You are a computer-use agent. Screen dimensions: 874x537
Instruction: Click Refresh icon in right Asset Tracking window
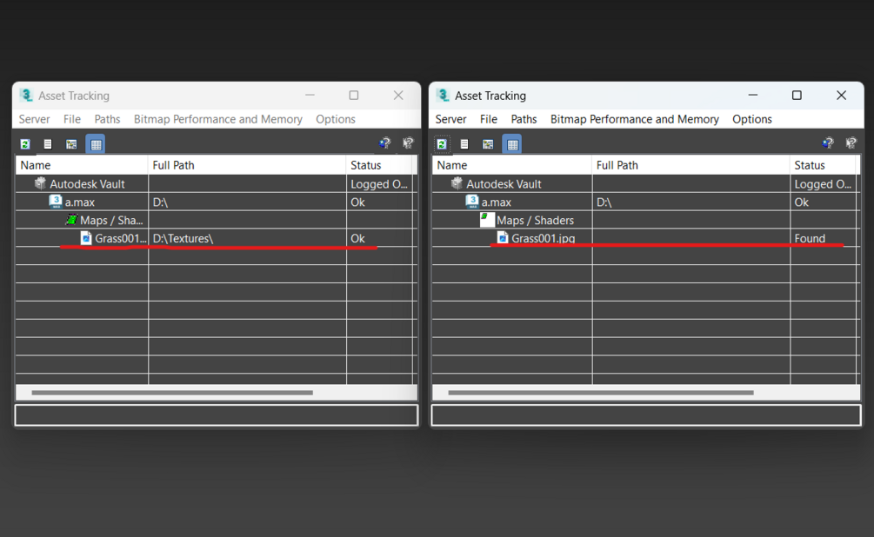pyautogui.click(x=442, y=144)
